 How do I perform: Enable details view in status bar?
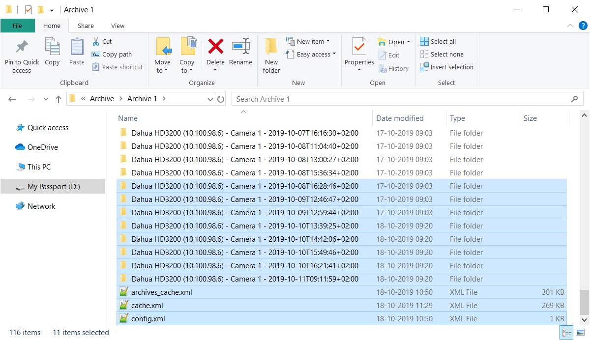coord(566,333)
